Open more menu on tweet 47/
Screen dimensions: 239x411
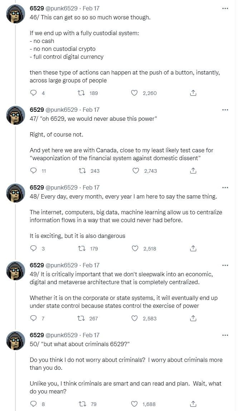coord(225,110)
